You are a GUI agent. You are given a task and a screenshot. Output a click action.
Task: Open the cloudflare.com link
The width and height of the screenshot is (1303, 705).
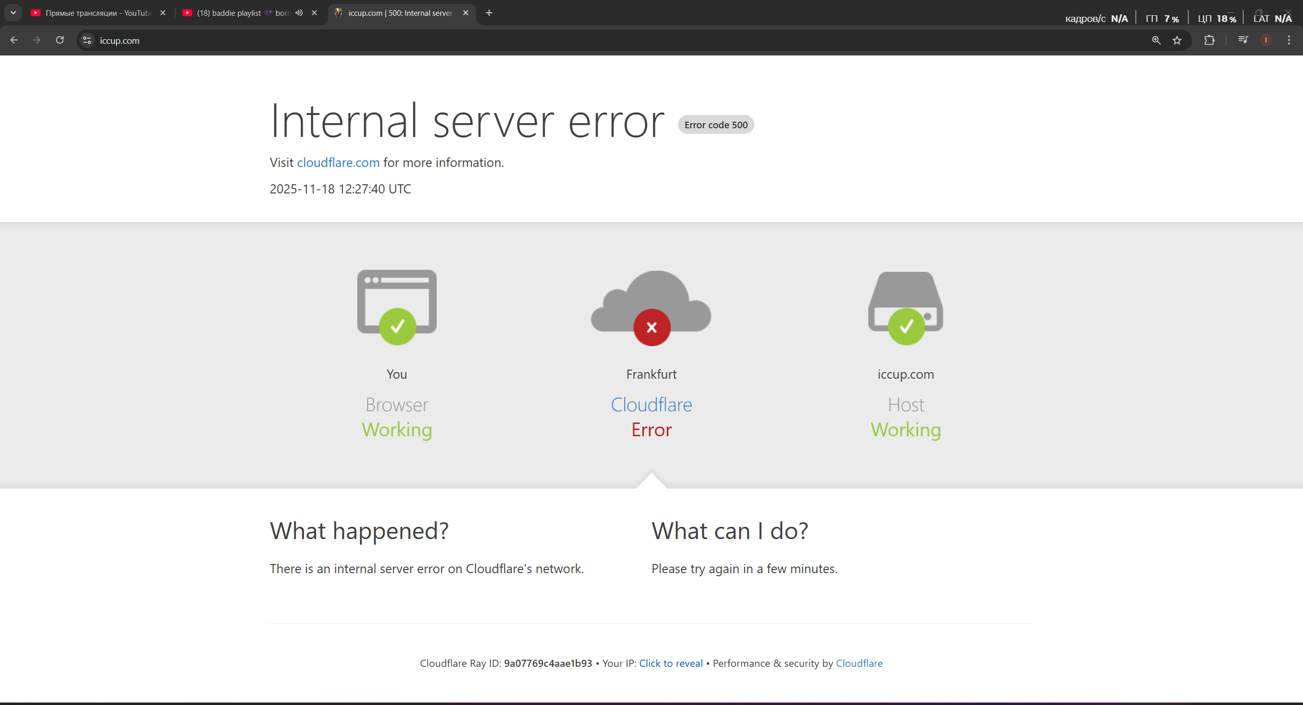click(x=338, y=162)
